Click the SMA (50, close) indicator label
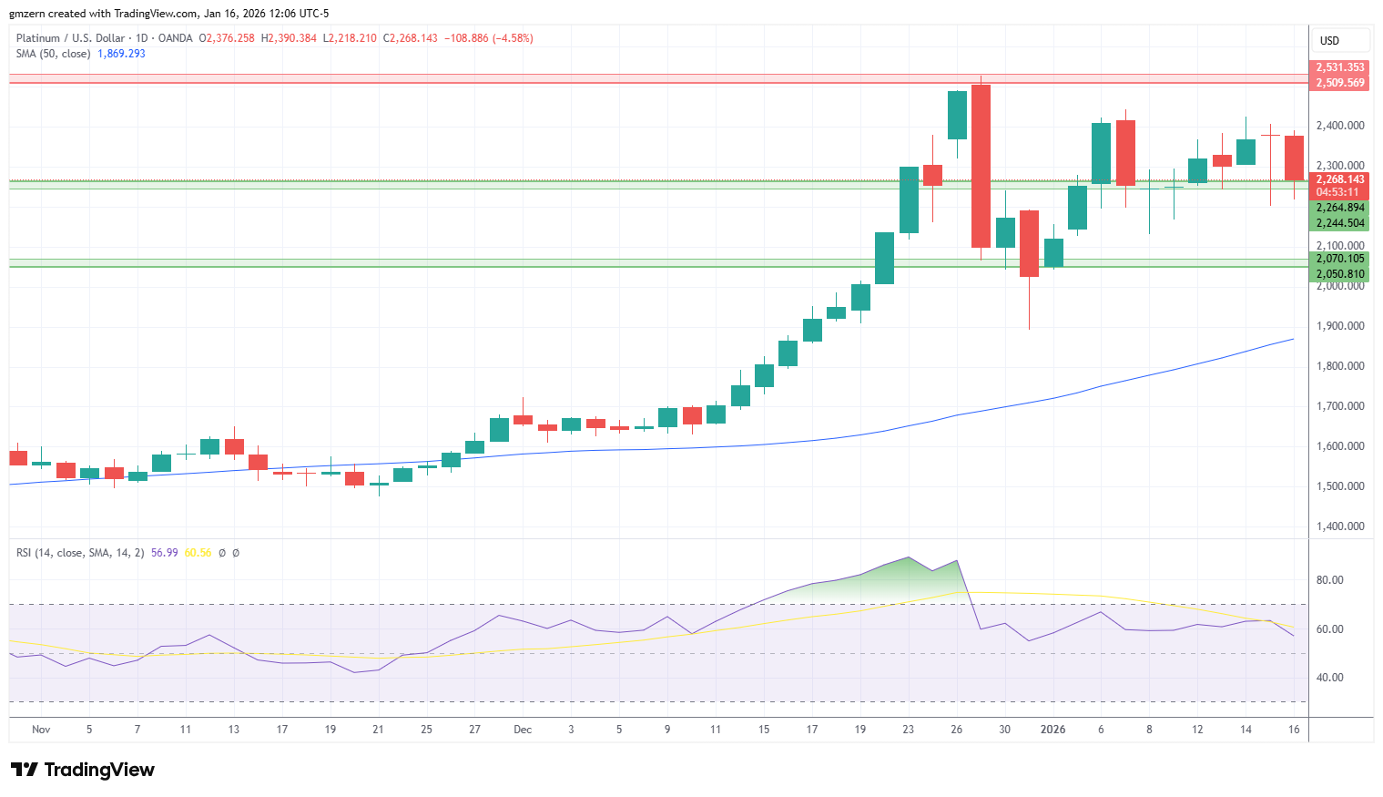Image resolution: width=1383 pixels, height=797 pixels. (x=53, y=54)
